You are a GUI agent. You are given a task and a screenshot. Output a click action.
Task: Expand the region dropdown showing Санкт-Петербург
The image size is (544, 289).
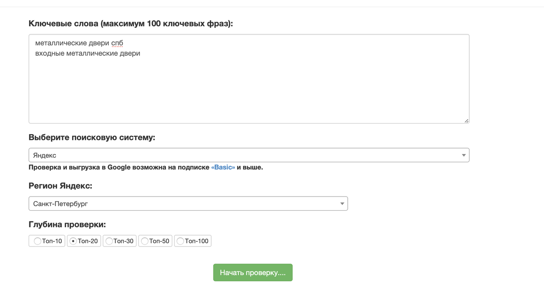pos(188,204)
